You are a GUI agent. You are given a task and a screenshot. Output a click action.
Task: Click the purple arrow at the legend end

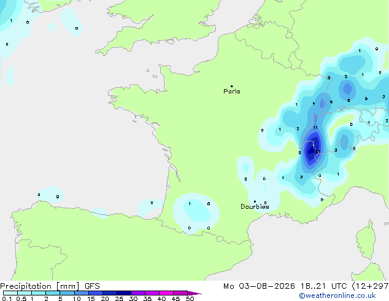pyautogui.click(x=194, y=293)
